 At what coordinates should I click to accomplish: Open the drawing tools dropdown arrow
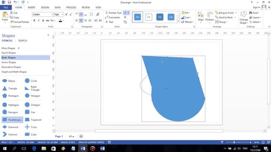[x=128, y=13]
